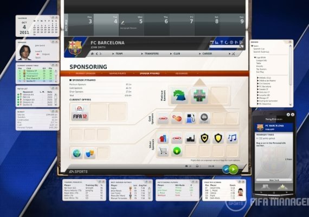Open Top Scorers under Liga BBVA

pyautogui.click(x=261, y=69)
